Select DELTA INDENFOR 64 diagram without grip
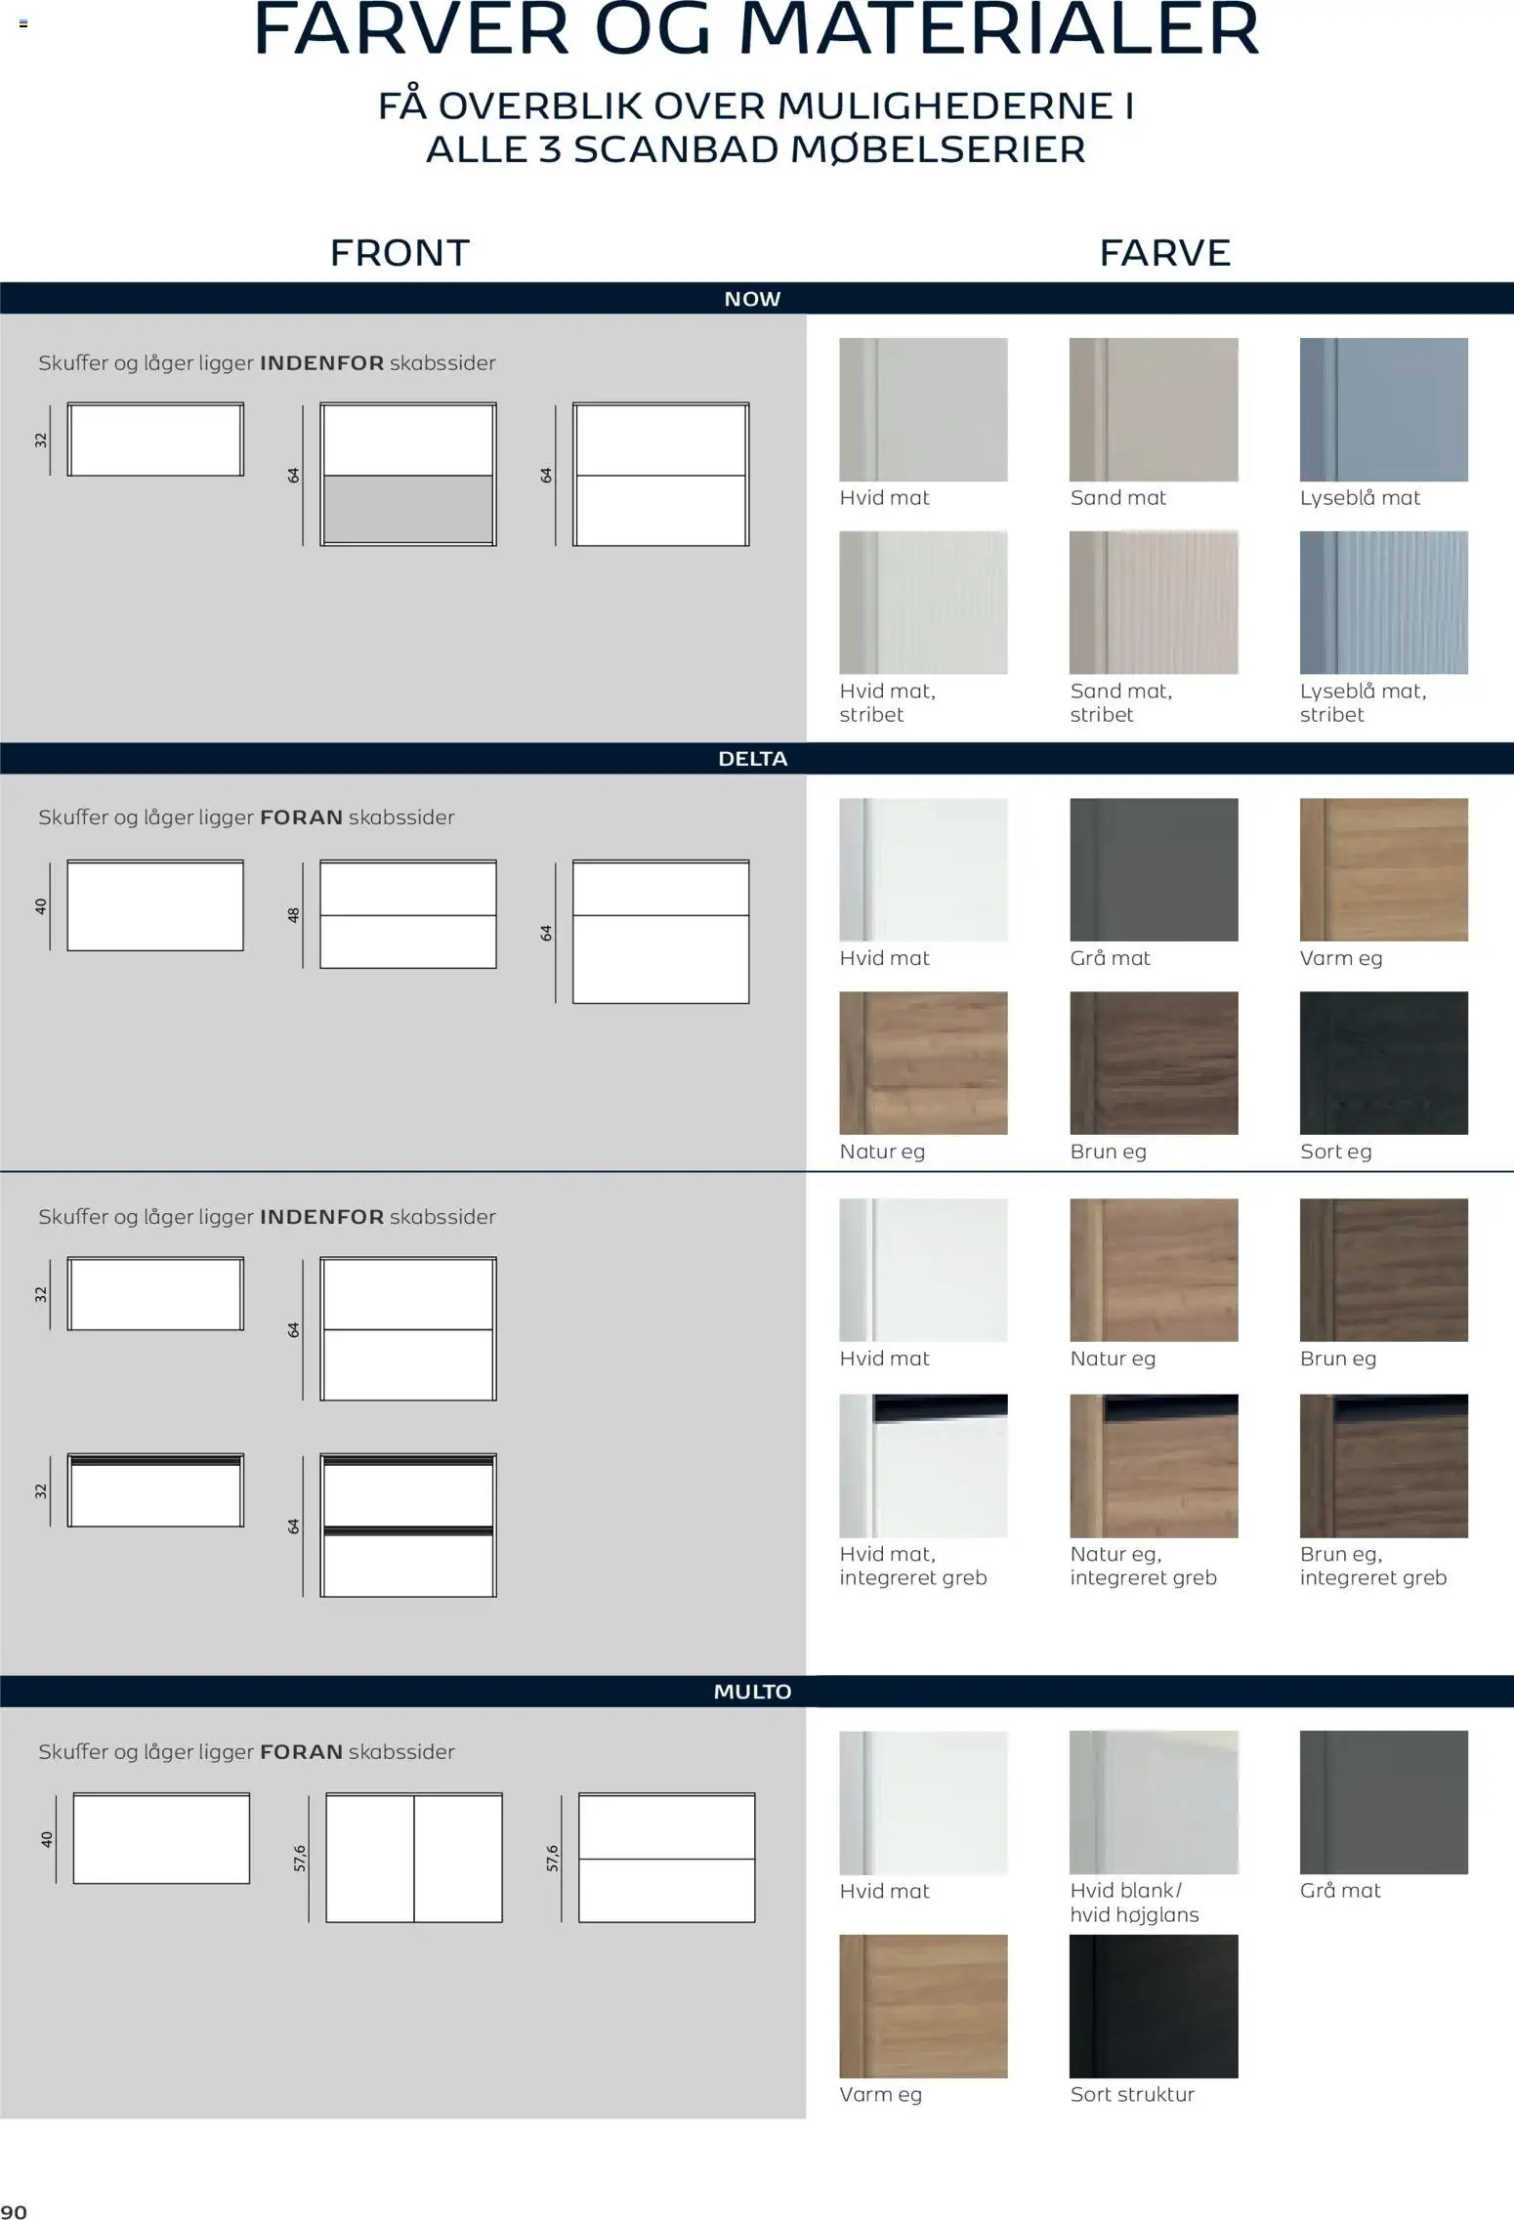This screenshot has height=2220, width=1514. [408, 1329]
